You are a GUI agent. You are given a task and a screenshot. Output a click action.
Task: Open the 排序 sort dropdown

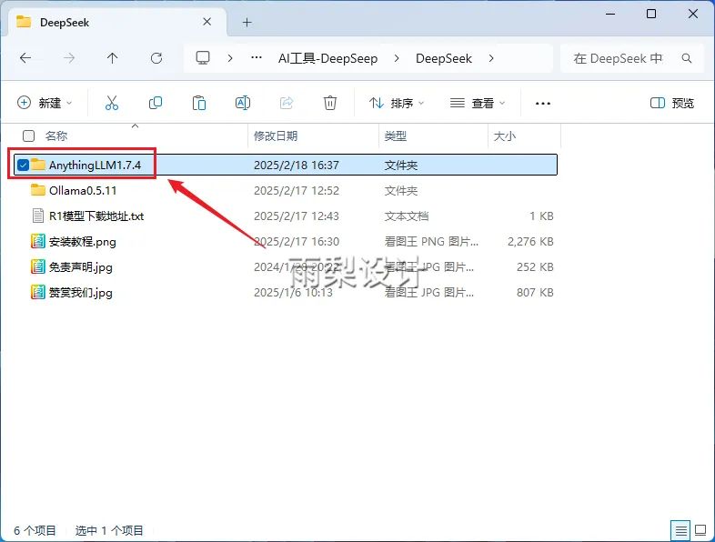(397, 103)
